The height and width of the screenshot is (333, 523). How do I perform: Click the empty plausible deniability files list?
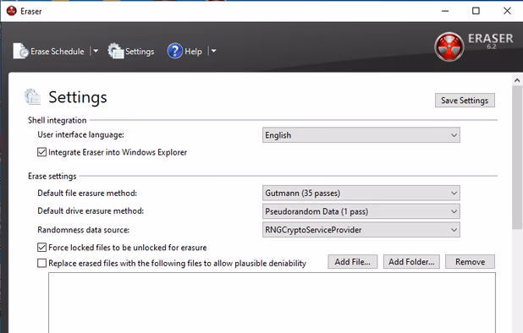click(272, 303)
